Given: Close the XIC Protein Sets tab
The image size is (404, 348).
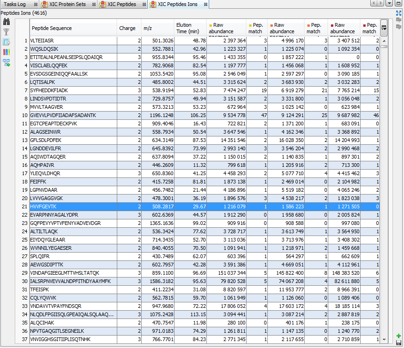Looking at the screenshot, I should pos(94,5).
